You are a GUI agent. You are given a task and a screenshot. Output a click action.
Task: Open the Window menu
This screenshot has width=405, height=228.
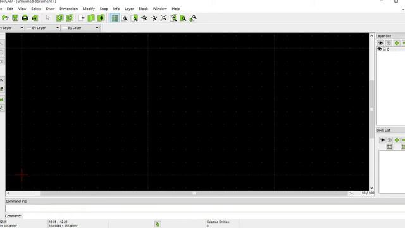(160, 9)
